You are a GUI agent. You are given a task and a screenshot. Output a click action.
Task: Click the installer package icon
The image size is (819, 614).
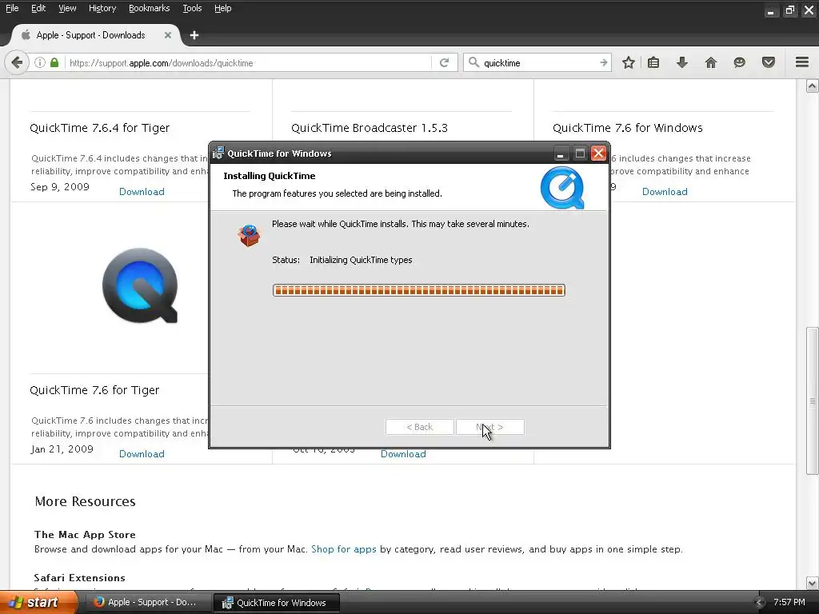(x=250, y=235)
